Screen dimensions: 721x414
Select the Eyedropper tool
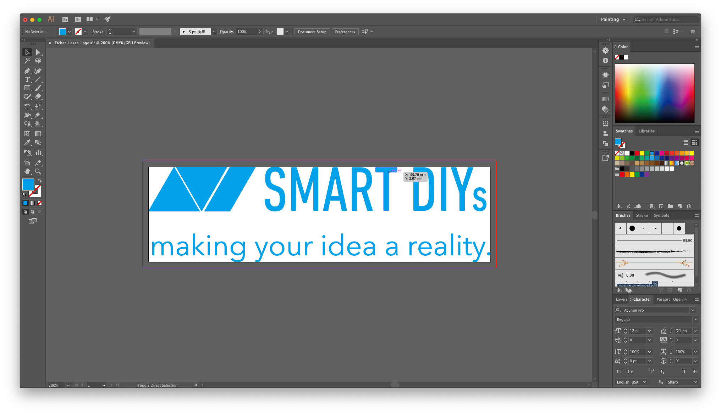[x=27, y=142]
